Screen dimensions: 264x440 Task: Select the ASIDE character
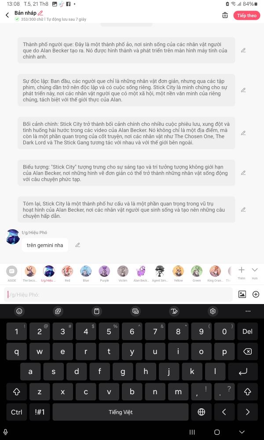pos(12,274)
